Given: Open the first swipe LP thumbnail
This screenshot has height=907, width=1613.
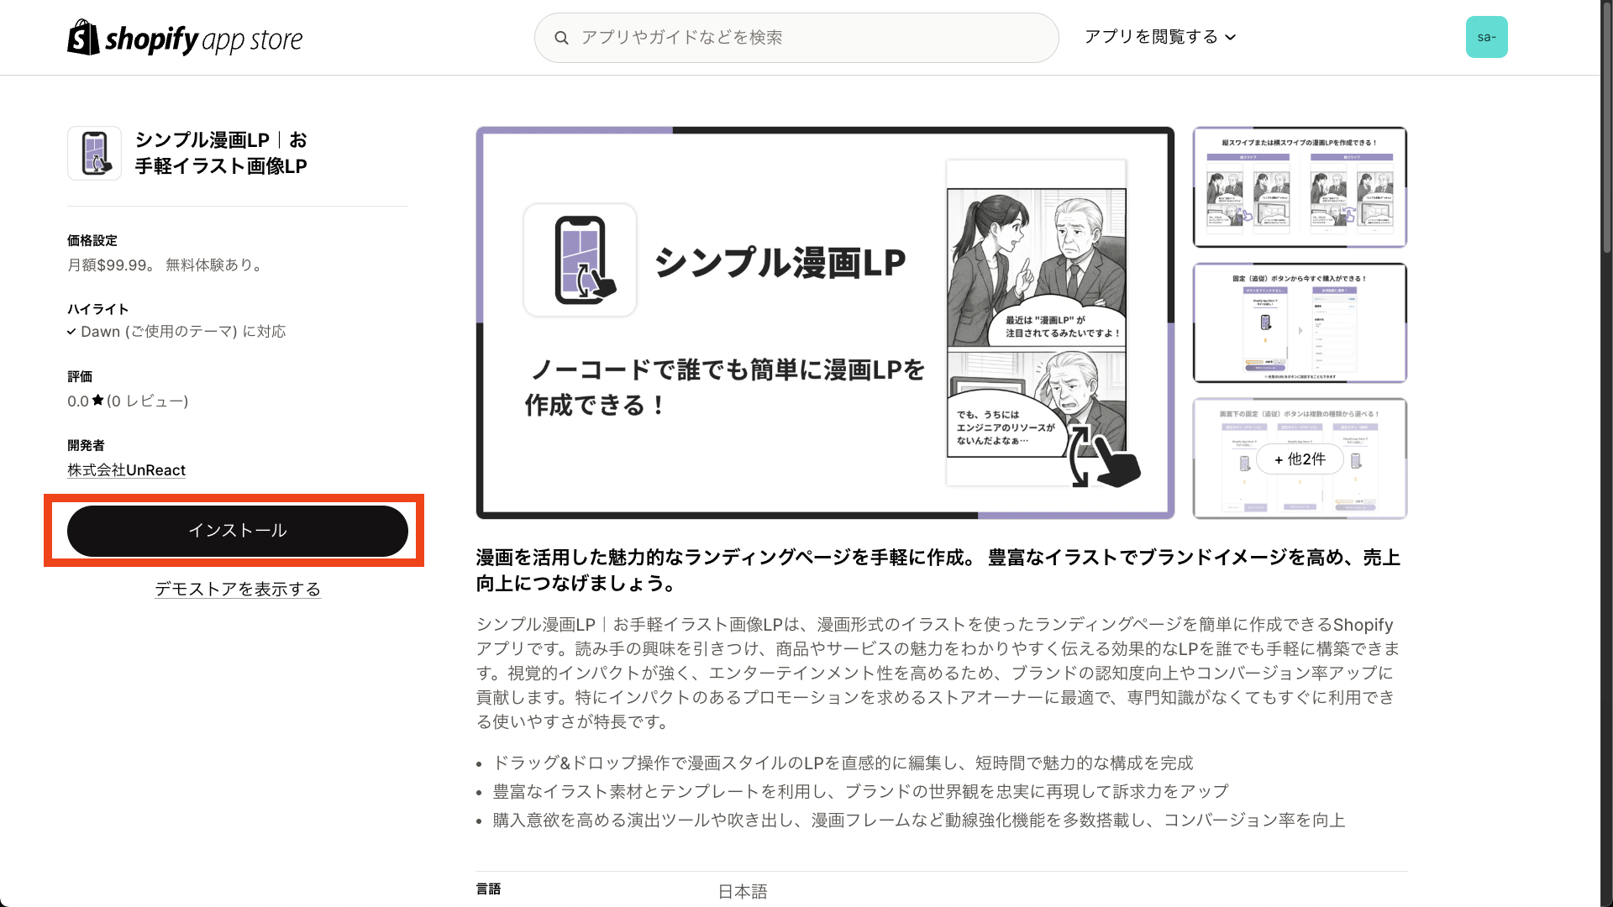Looking at the screenshot, I should (1300, 187).
